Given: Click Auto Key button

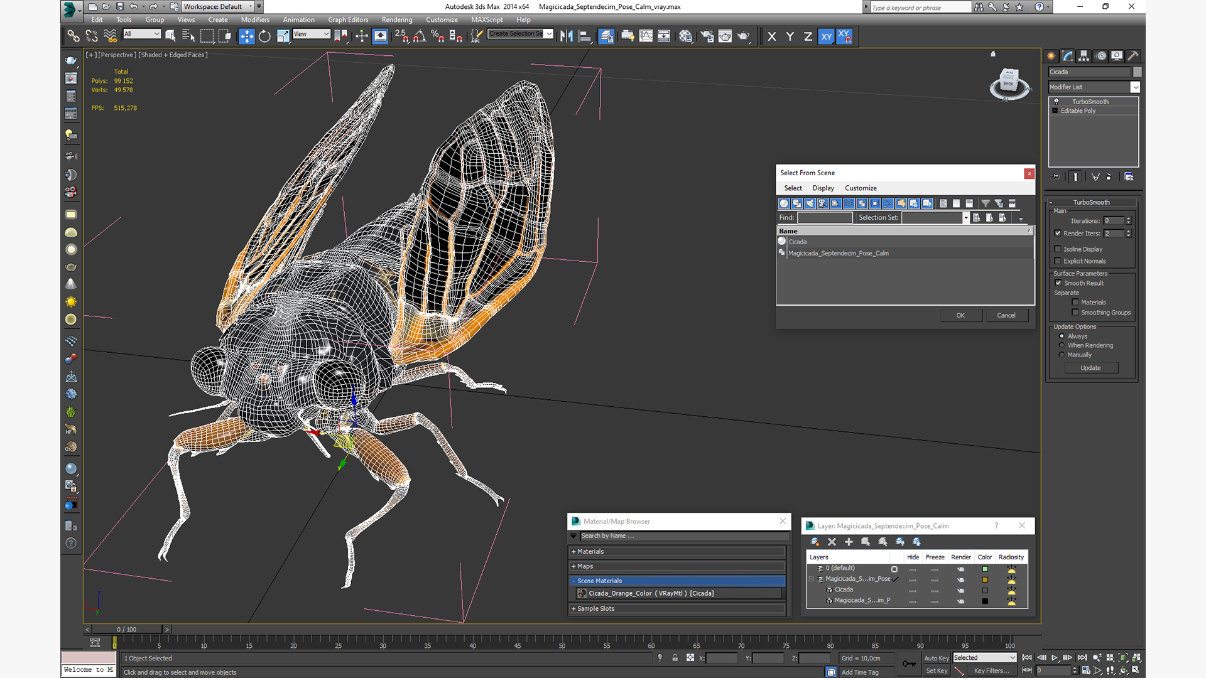Looking at the screenshot, I should [936, 659].
